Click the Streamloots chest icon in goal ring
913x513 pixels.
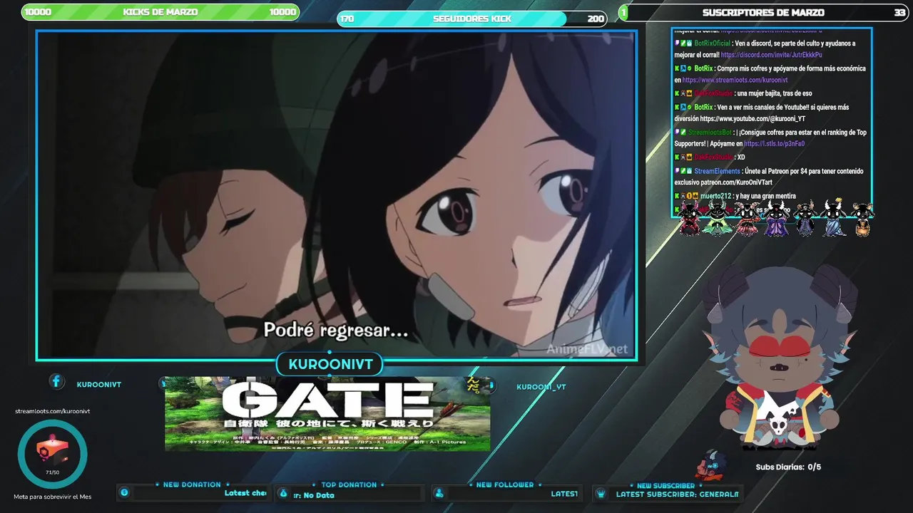click(x=53, y=449)
